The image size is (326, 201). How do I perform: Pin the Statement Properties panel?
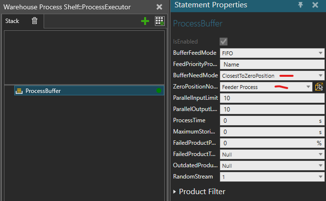pyautogui.click(x=301, y=5)
